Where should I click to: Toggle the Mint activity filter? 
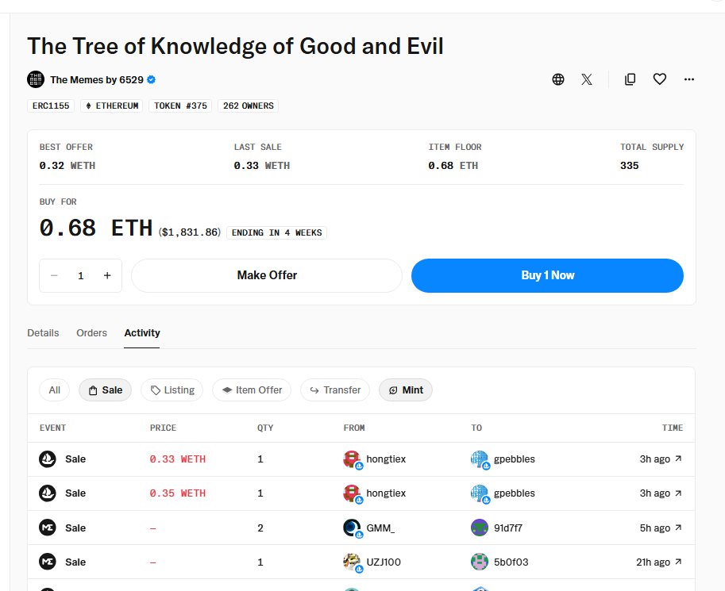click(406, 390)
